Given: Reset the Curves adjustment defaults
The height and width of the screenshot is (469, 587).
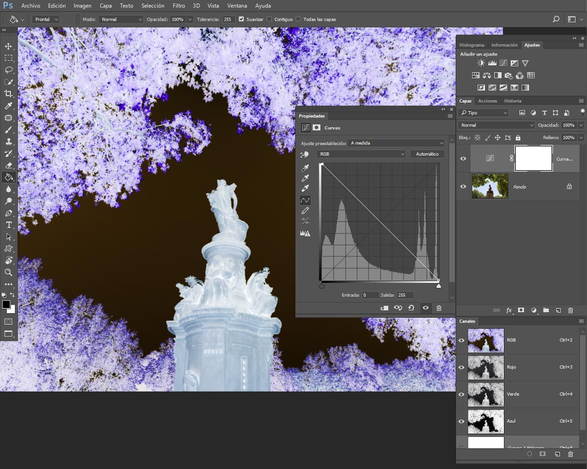Looking at the screenshot, I should (411, 308).
